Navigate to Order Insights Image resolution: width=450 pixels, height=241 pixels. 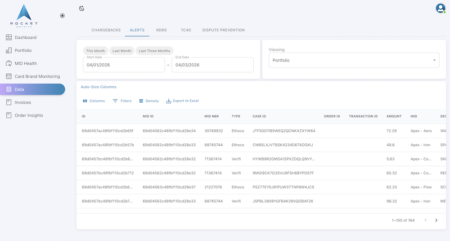tap(29, 116)
